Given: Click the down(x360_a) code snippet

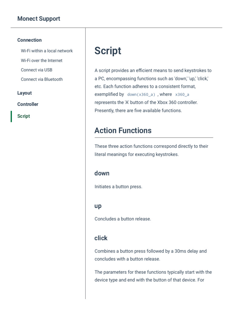Looking at the screenshot, I should pos(141,94).
